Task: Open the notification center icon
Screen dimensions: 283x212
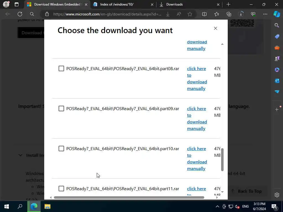Action: pyautogui.click(x=274, y=207)
